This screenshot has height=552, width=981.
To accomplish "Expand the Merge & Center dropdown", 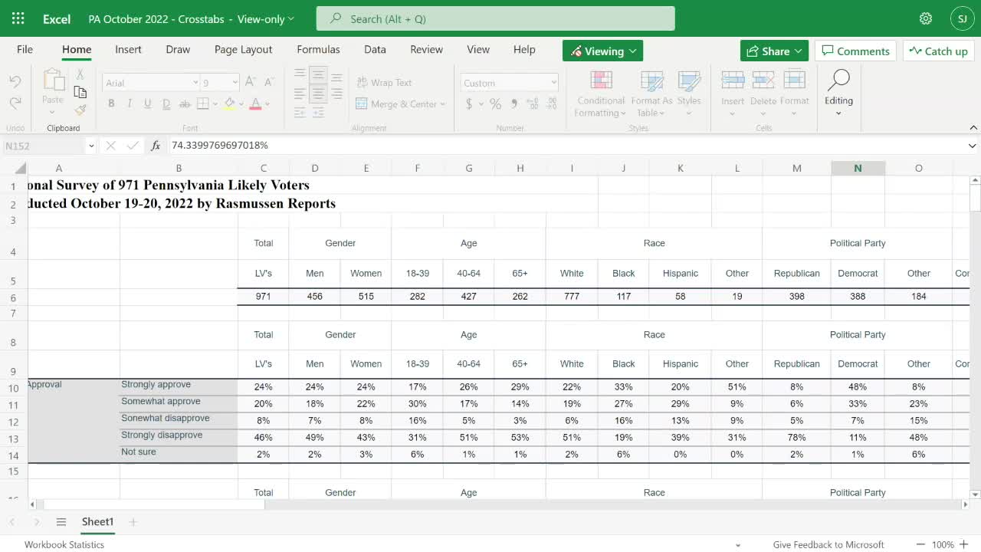I will (x=443, y=104).
